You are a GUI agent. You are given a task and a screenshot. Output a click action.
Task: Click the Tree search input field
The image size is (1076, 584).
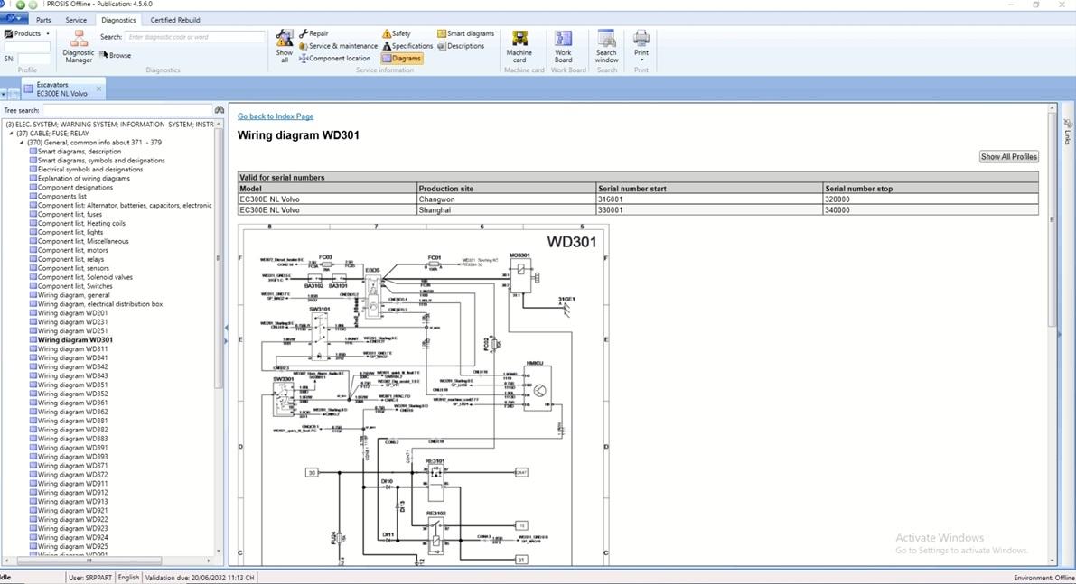[x=127, y=110]
